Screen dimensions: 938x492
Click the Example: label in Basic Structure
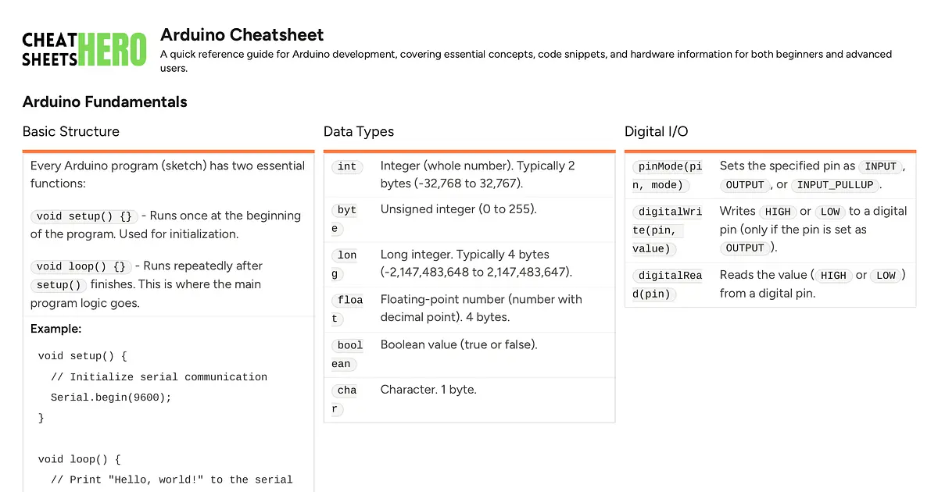point(55,329)
